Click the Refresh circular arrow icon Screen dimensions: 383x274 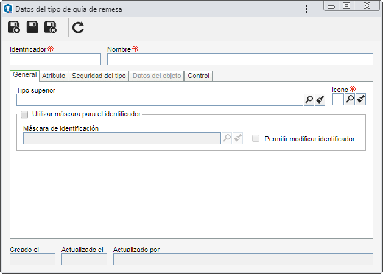click(78, 27)
